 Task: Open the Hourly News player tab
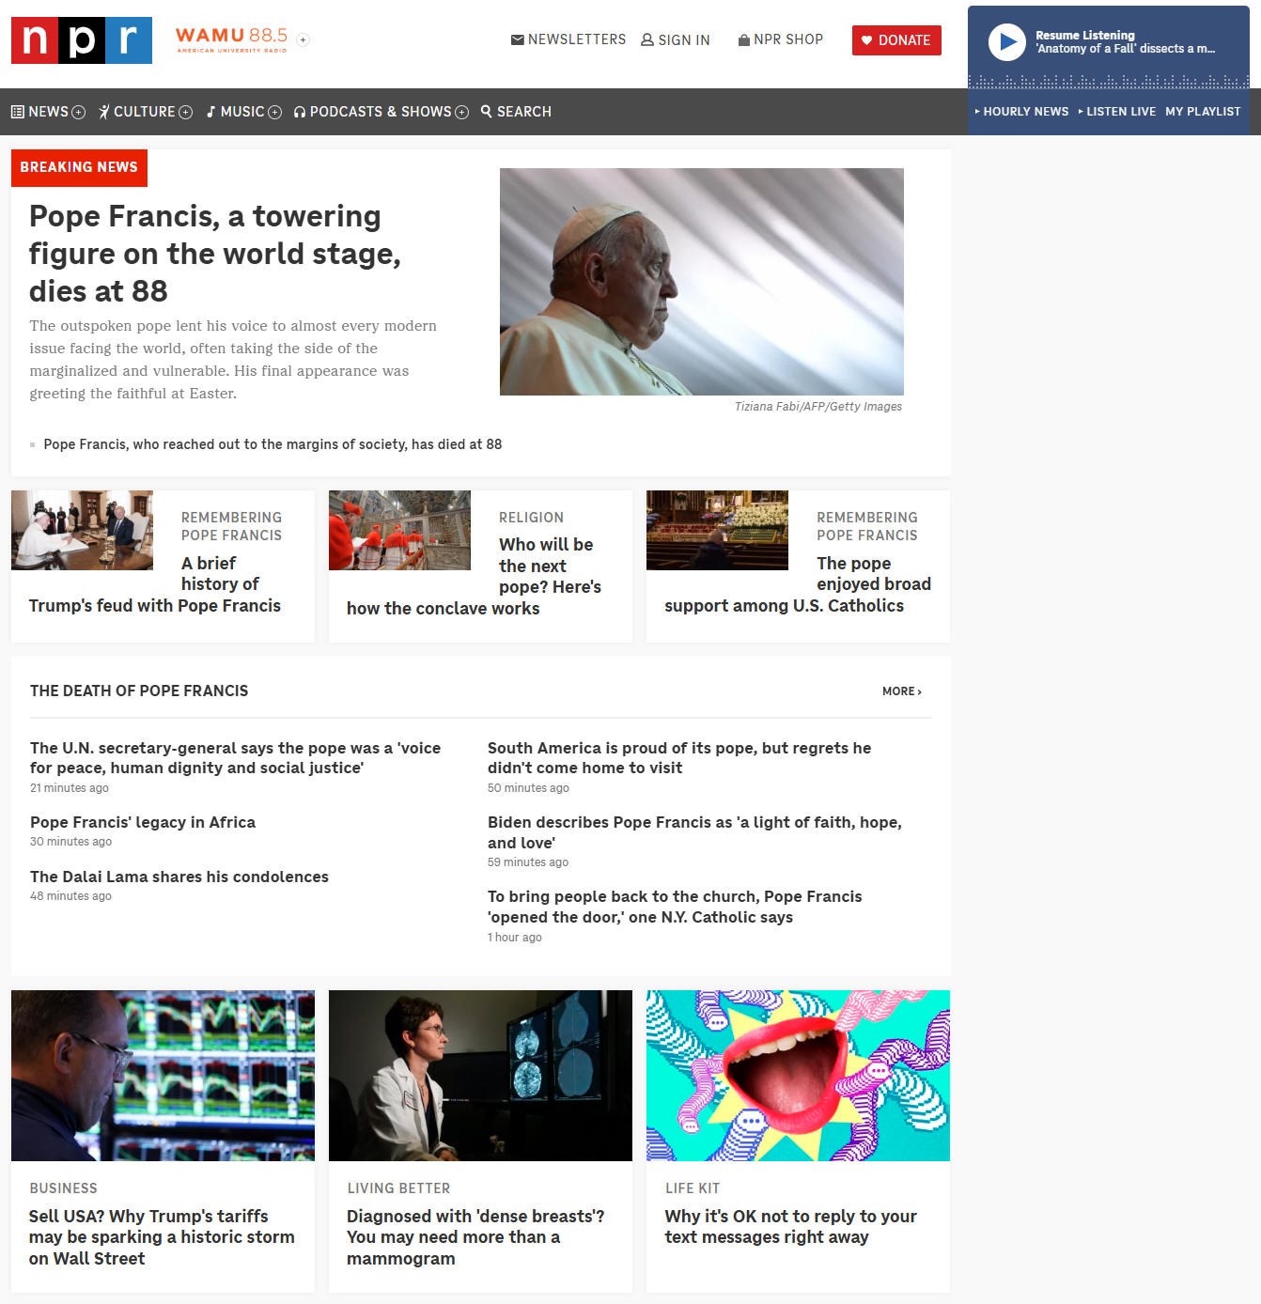[1022, 111]
